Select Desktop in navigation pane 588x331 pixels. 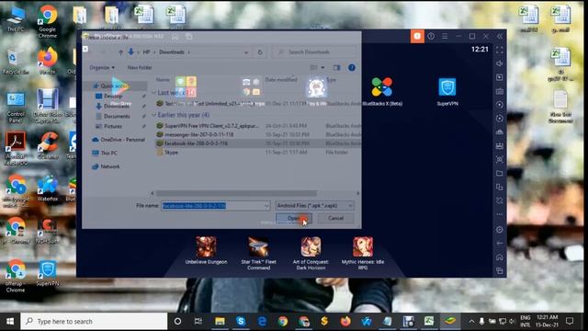tap(112, 96)
